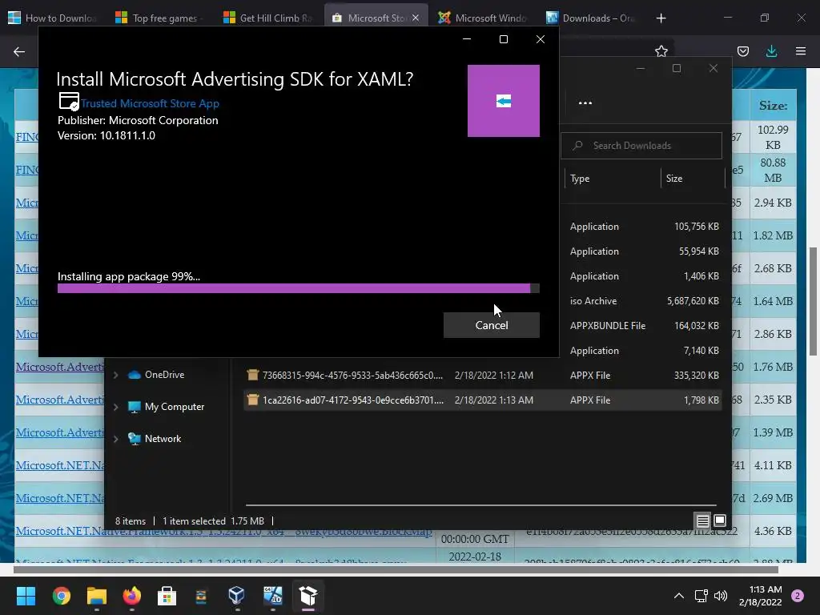Select the iso Archive row
Screen dimensions: 820x615
tap(645, 301)
